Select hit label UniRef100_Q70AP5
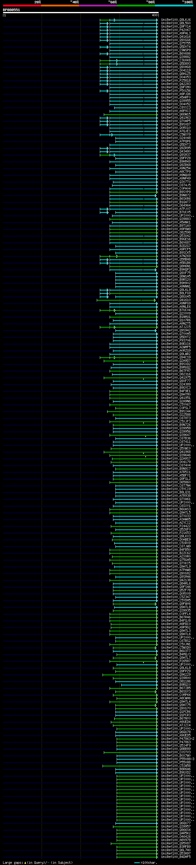This screenshot has height=865, width=196. coord(176,121)
